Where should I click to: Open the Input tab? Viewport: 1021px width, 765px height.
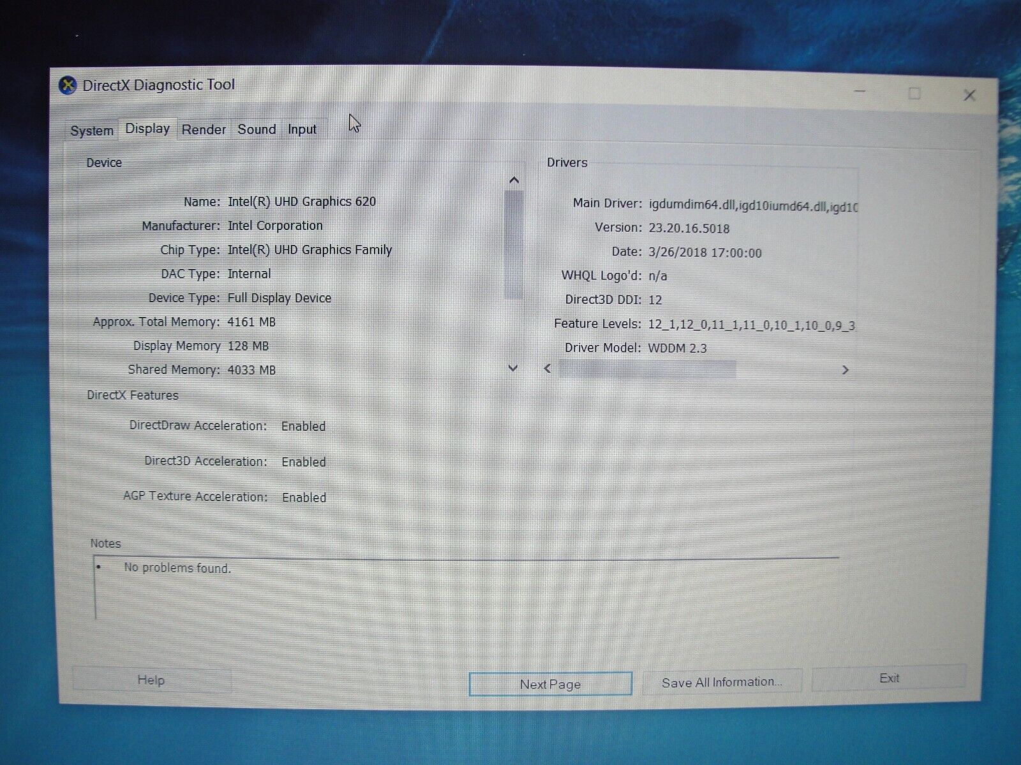(x=302, y=129)
